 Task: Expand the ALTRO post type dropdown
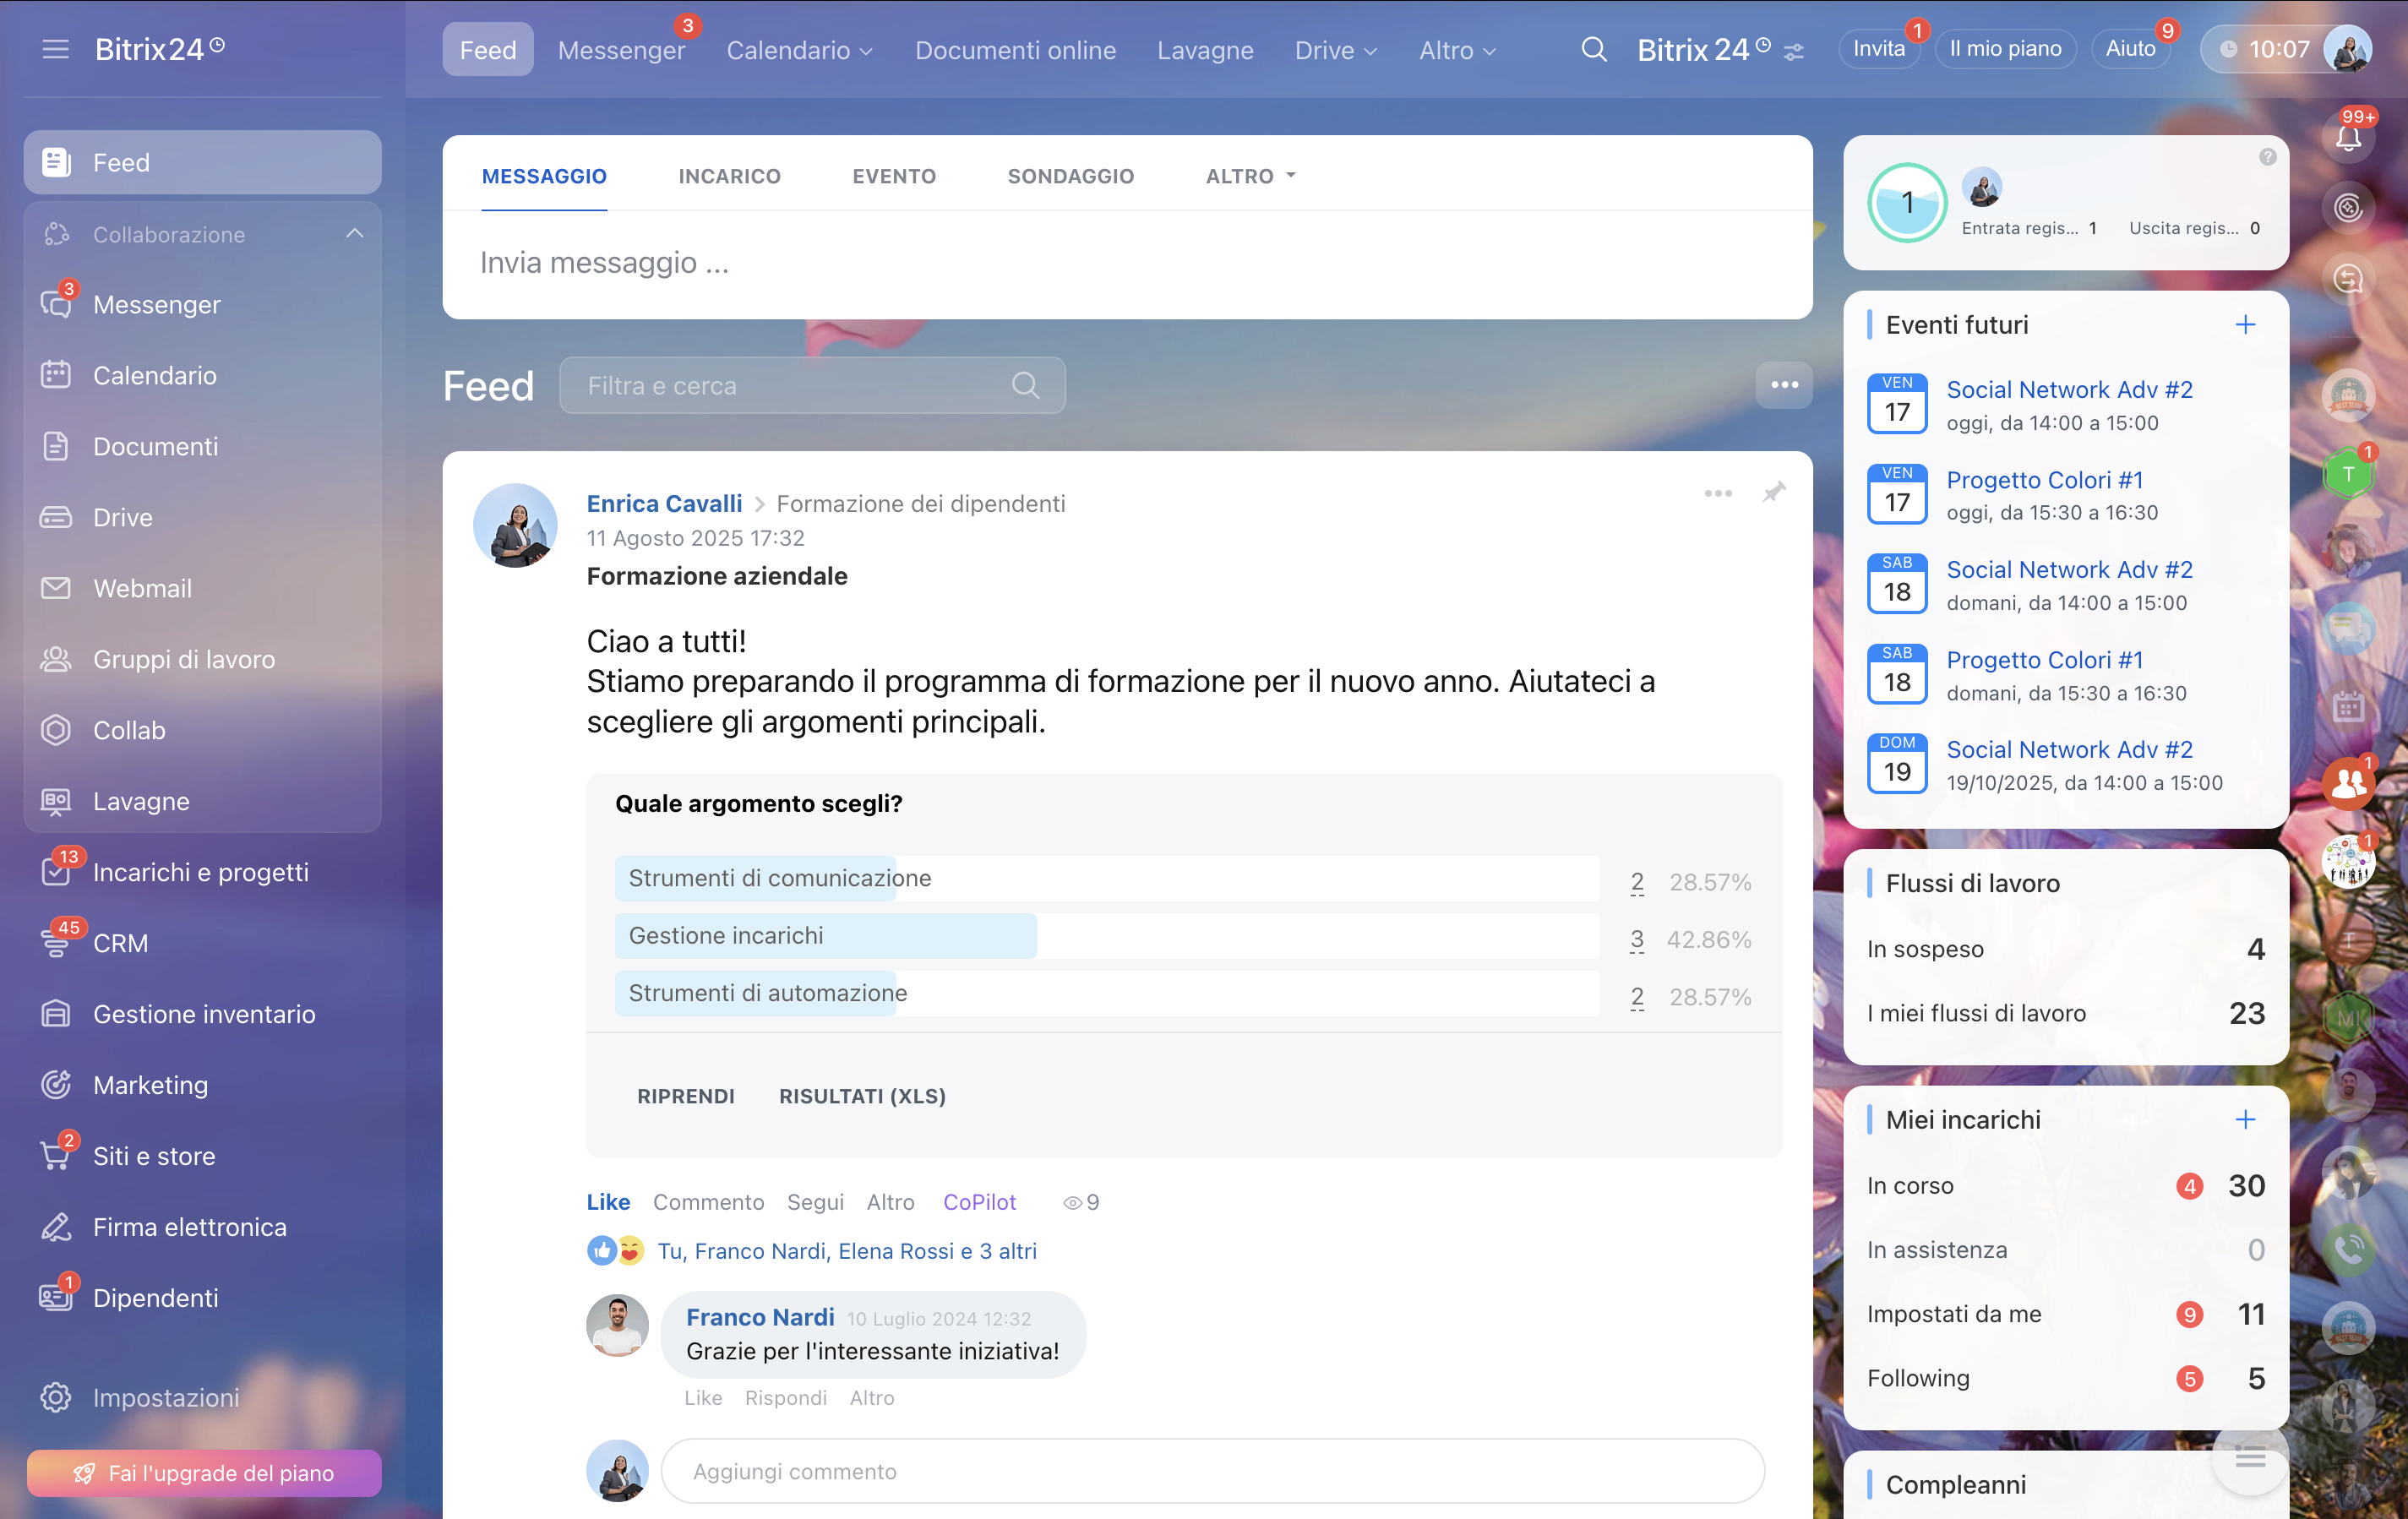(x=1250, y=176)
